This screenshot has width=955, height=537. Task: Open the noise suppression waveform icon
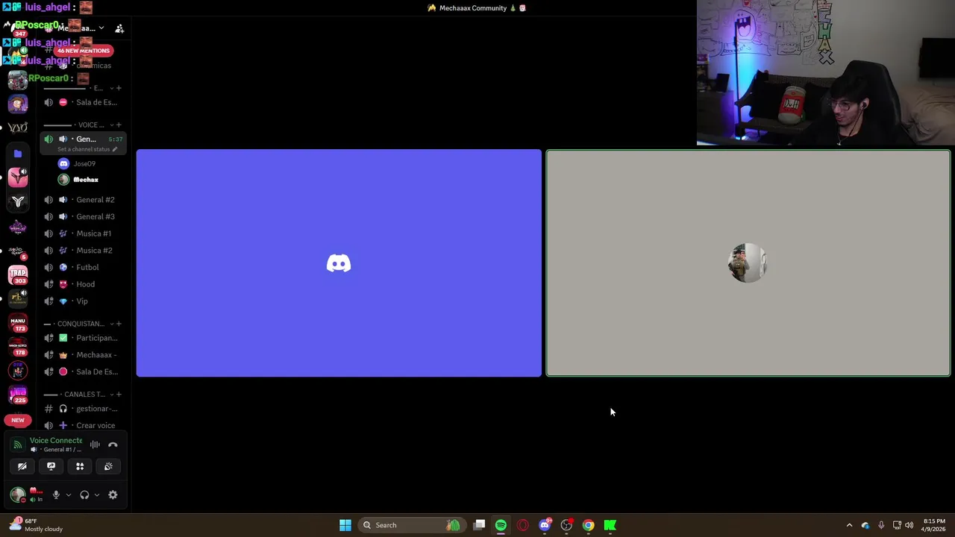point(95,445)
